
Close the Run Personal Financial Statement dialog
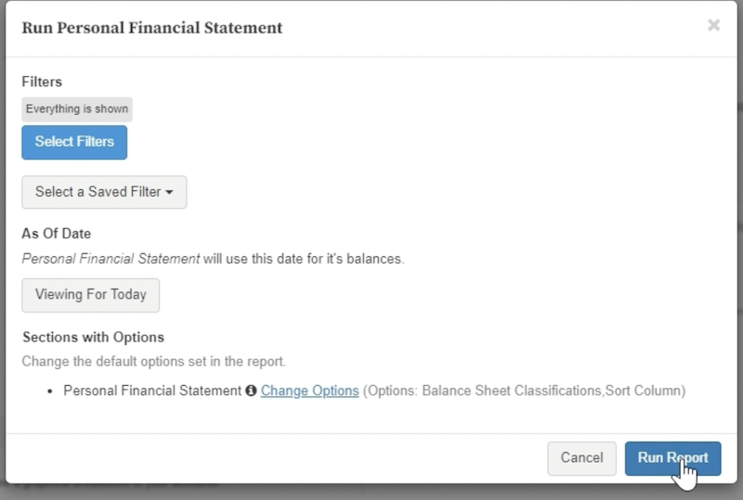click(x=713, y=25)
